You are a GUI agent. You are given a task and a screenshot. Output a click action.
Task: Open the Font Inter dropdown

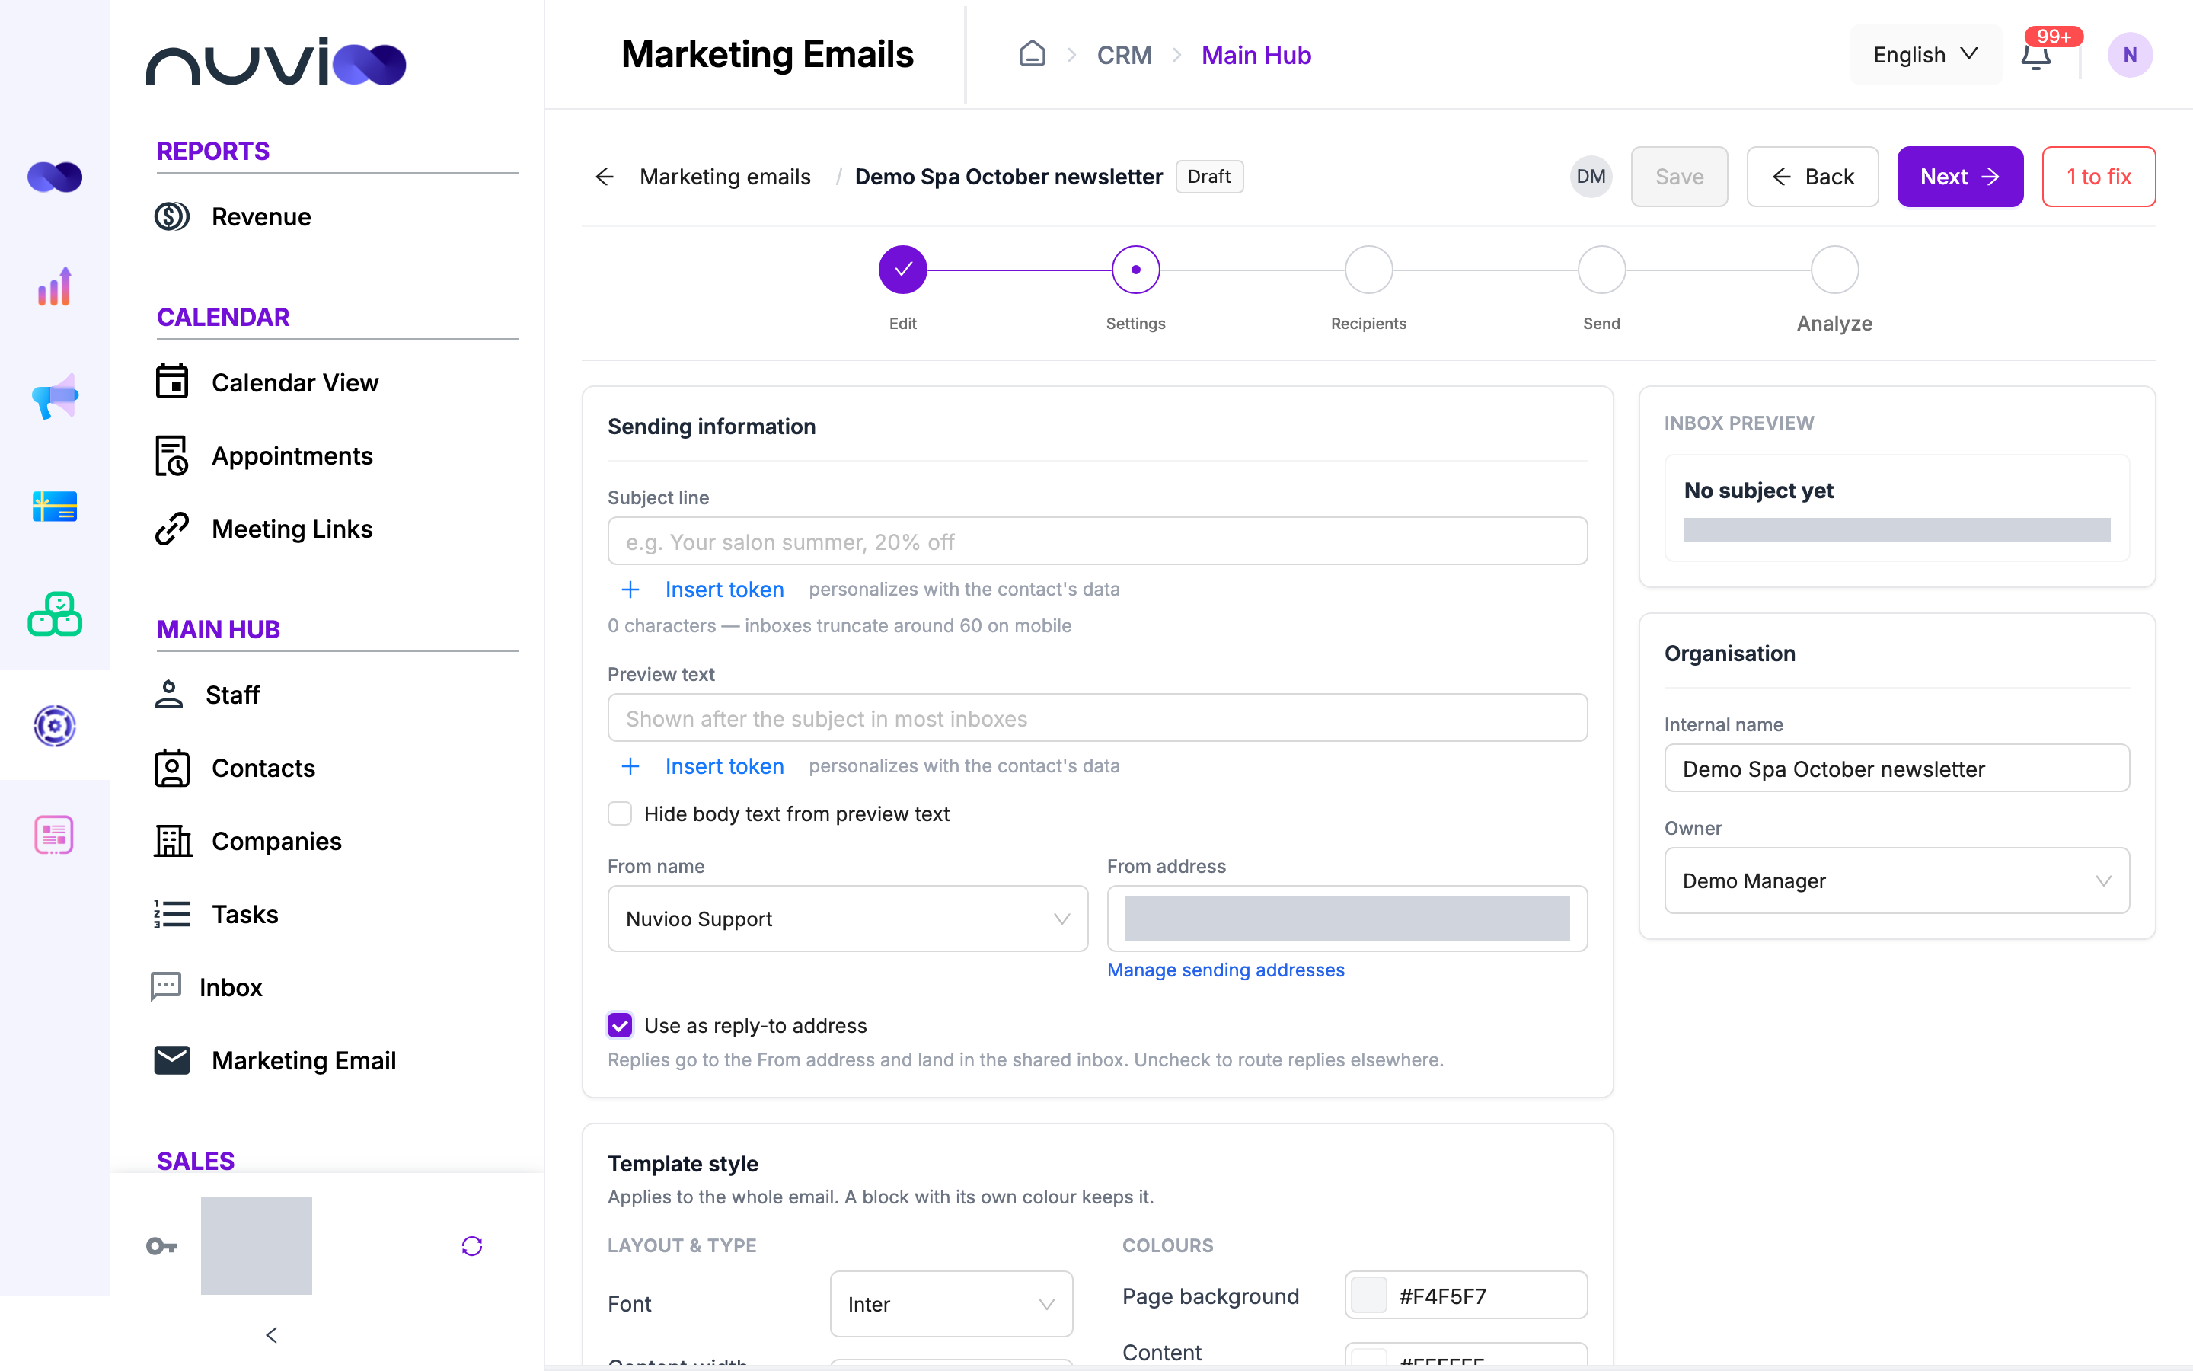point(952,1304)
